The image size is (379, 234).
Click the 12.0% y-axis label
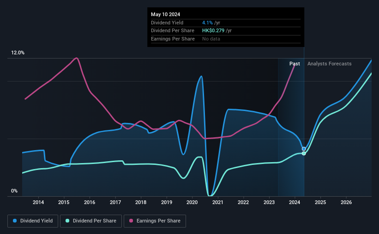18,53
